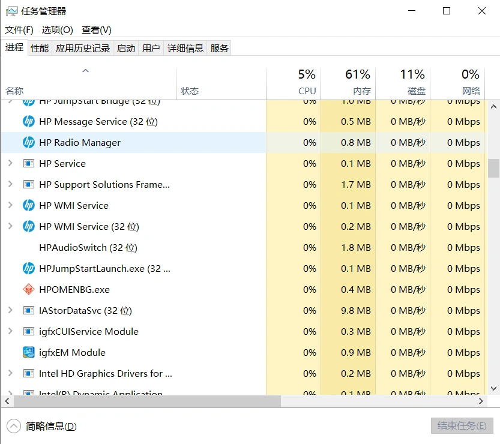Expand the HP Service process group
This screenshot has height=444, width=500.
click(10, 164)
